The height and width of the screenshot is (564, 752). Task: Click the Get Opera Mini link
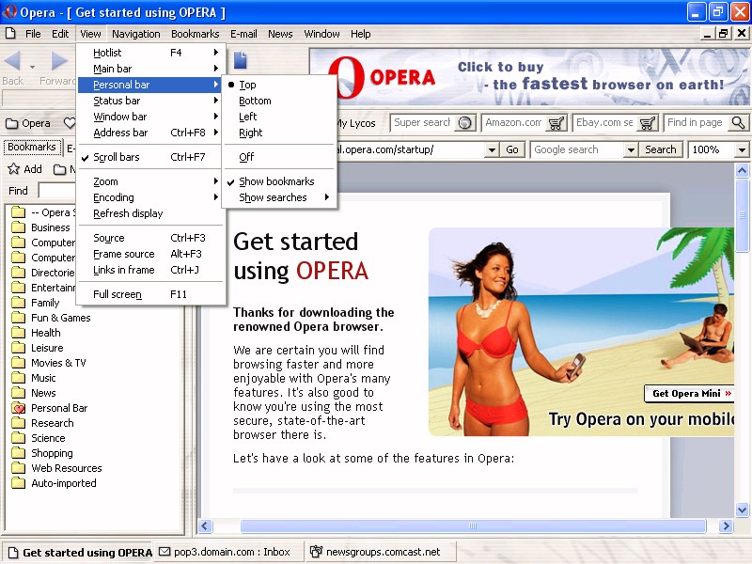(x=691, y=394)
